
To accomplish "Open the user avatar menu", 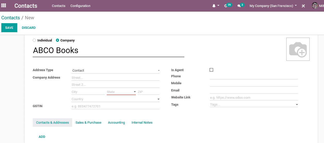I will pos(315,6).
